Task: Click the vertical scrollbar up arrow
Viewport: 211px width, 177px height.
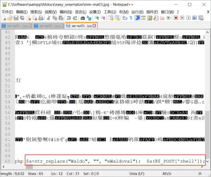Action: coord(207,32)
